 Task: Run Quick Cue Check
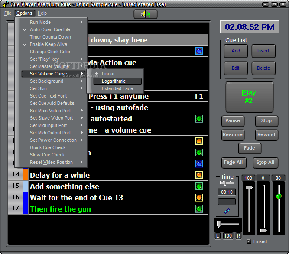pos(48,147)
